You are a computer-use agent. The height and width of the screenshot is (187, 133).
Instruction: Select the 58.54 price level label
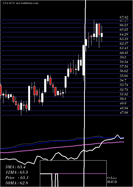[x=124, y=62]
